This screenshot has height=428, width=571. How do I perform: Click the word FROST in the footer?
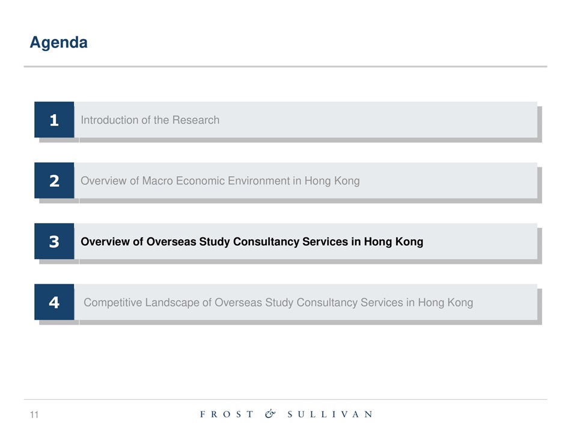point(227,414)
